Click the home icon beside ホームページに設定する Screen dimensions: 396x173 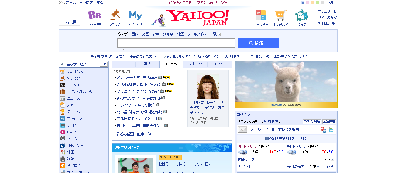(61, 3)
